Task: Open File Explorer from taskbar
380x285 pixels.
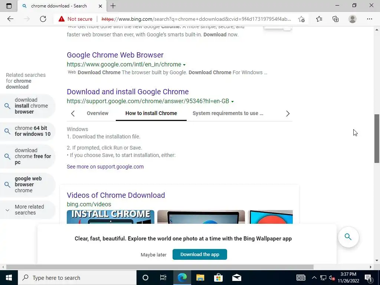Action: pyautogui.click(x=200, y=278)
